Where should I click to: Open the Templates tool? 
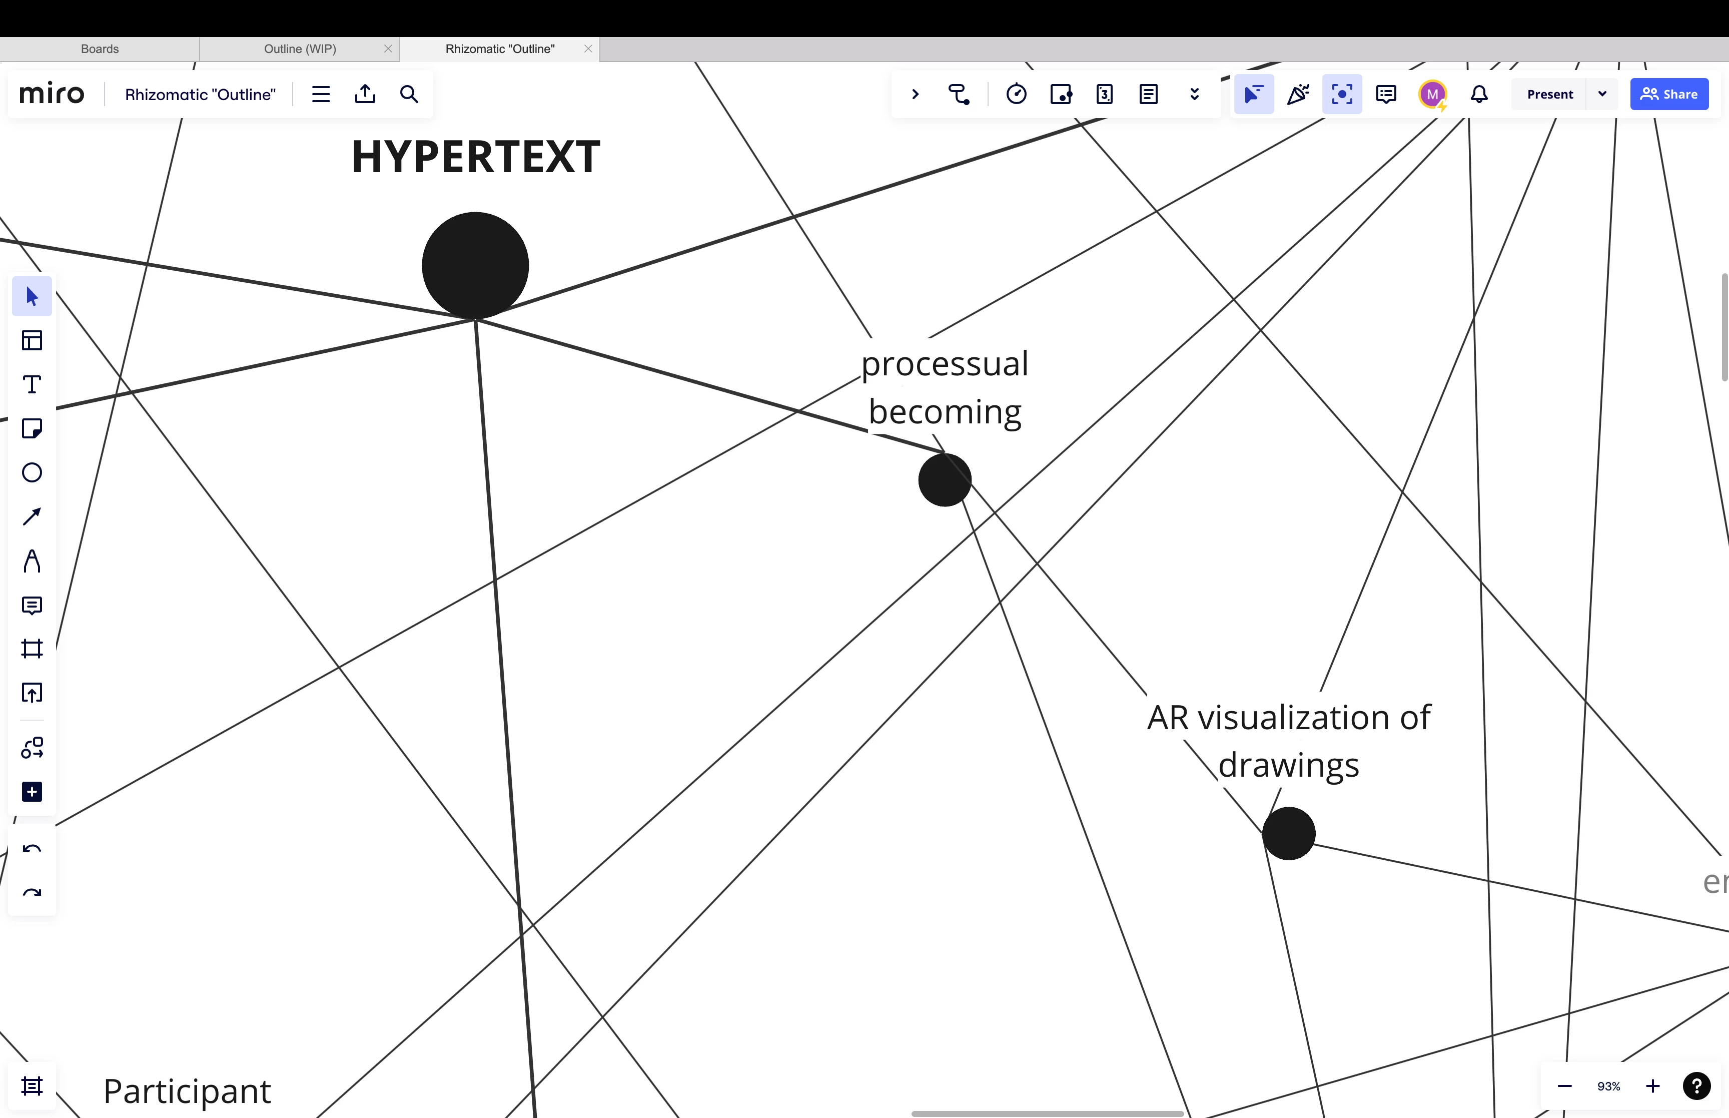pyautogui.click(x=32, y=340)
